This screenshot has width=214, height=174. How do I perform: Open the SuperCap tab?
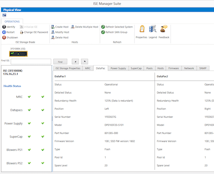[x=136, y=68]
